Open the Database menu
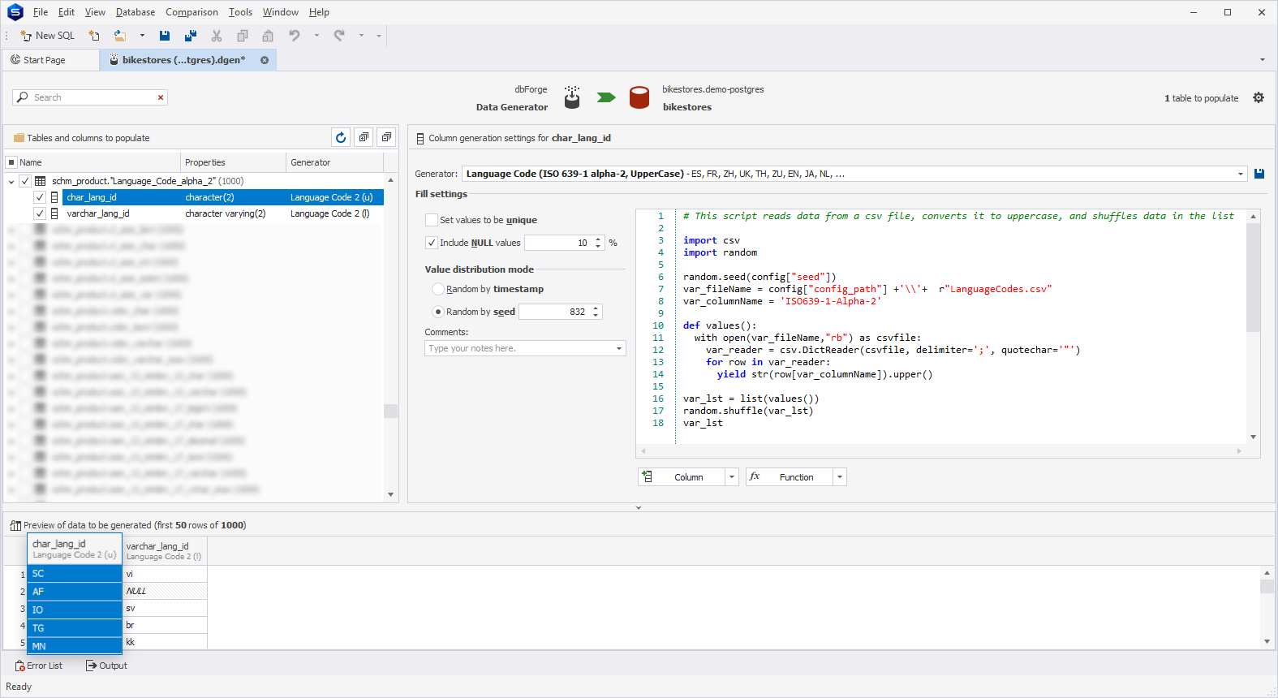The image size is (1278, 698). [136, 12]
